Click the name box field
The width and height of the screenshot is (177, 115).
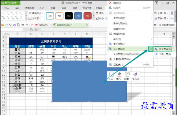click(12, 30)
